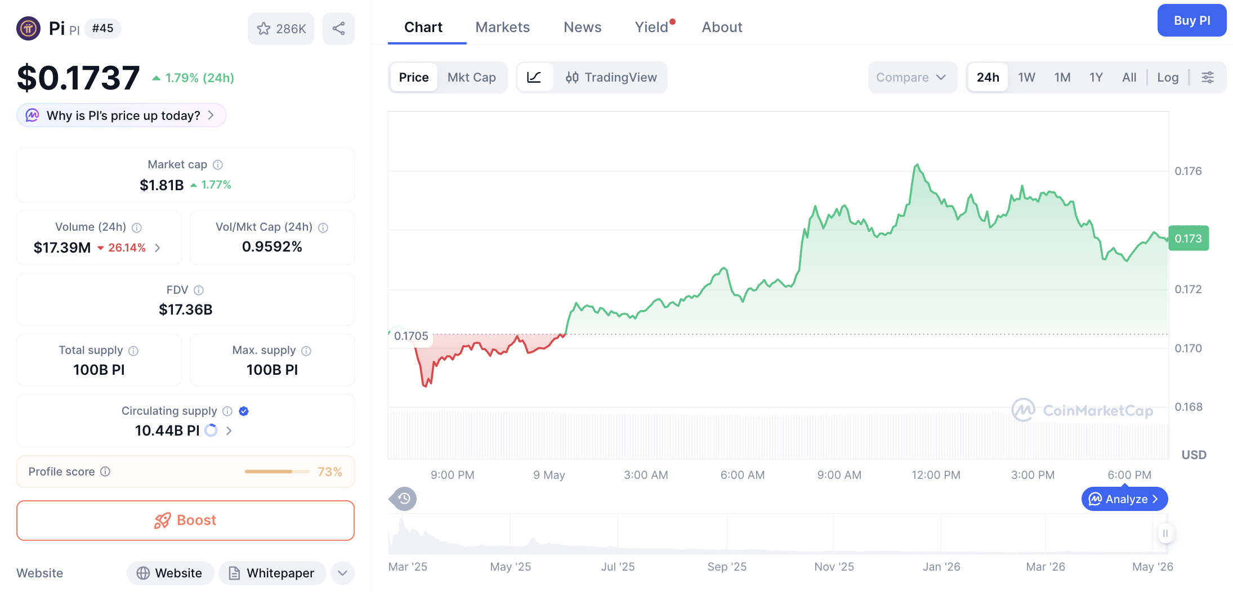The height and width of the screenshot is (592, 1233).
Task: Click the chart history clock icon
Action: click(404, 499)
